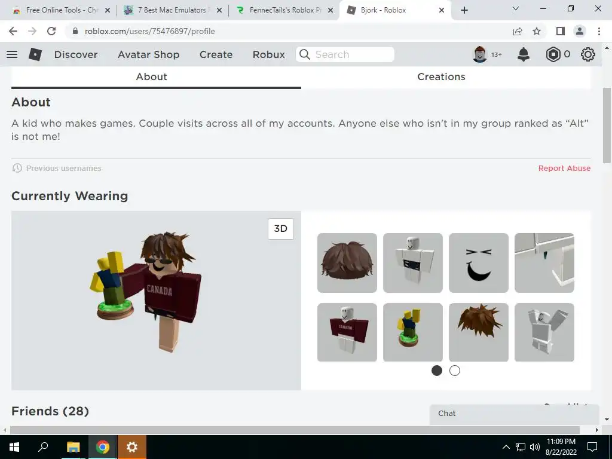
Task: Open the Robux balance icon
Action: coord(553,54)
